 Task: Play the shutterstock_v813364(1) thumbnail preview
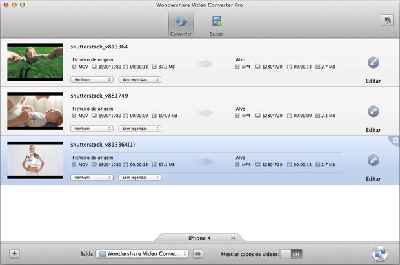pyautogui.click(x=34, y=160)
